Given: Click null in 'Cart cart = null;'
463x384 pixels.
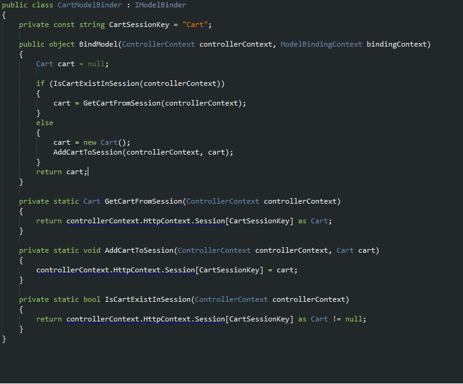Looking at the screenshot, I should coord(96,64).
